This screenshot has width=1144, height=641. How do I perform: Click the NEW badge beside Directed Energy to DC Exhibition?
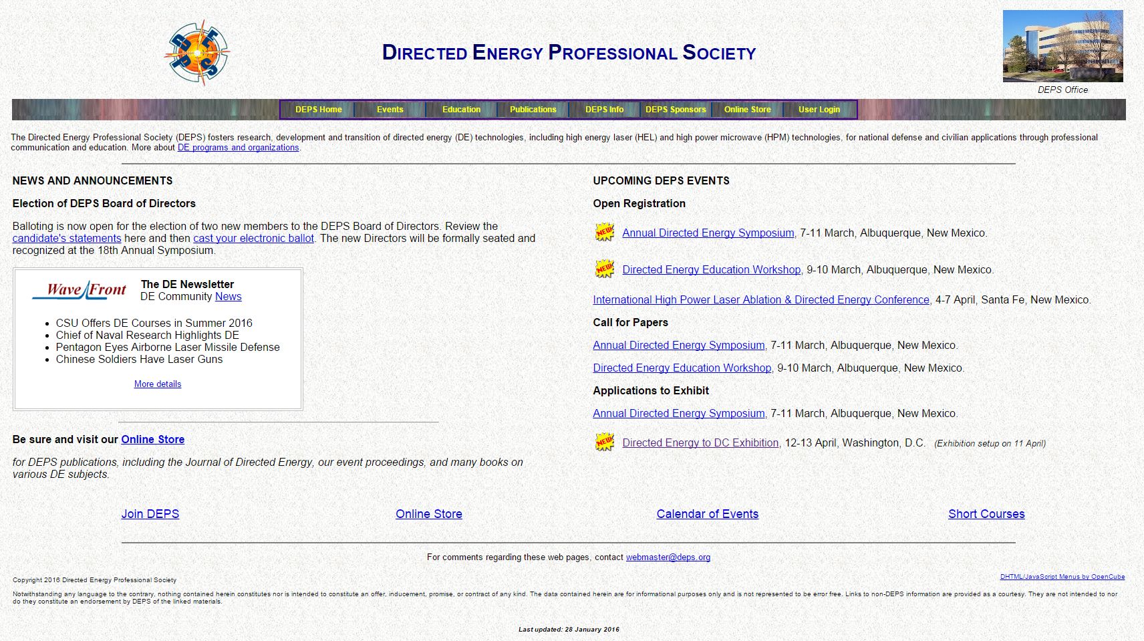[x=605, y=442]
